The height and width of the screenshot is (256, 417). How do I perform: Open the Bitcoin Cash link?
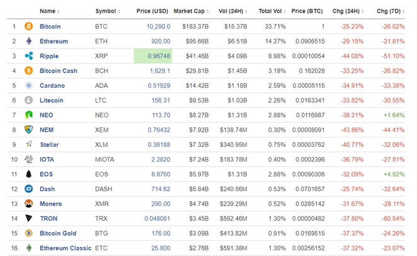[59, 71]
